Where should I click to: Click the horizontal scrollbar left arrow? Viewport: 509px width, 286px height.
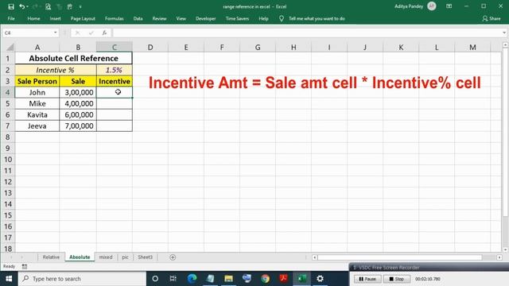(x=314, y=257)
